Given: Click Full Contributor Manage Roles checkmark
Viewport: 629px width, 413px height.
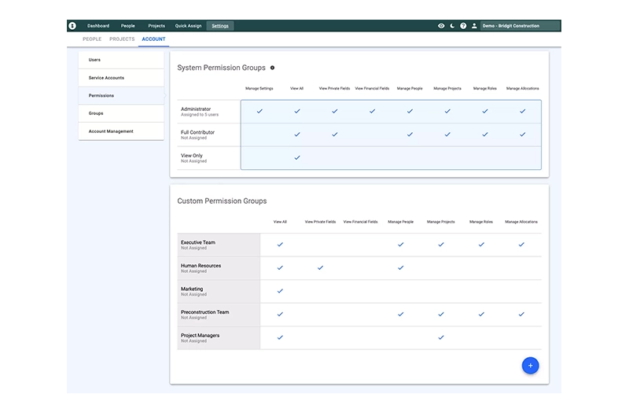Looking at the screenshot, I should click(485, 135).
